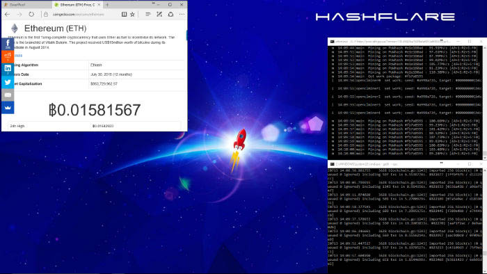This screenshot has height=274, width=487.
Task: Minimize the ethminer console window
Action: tap(458, 41)
